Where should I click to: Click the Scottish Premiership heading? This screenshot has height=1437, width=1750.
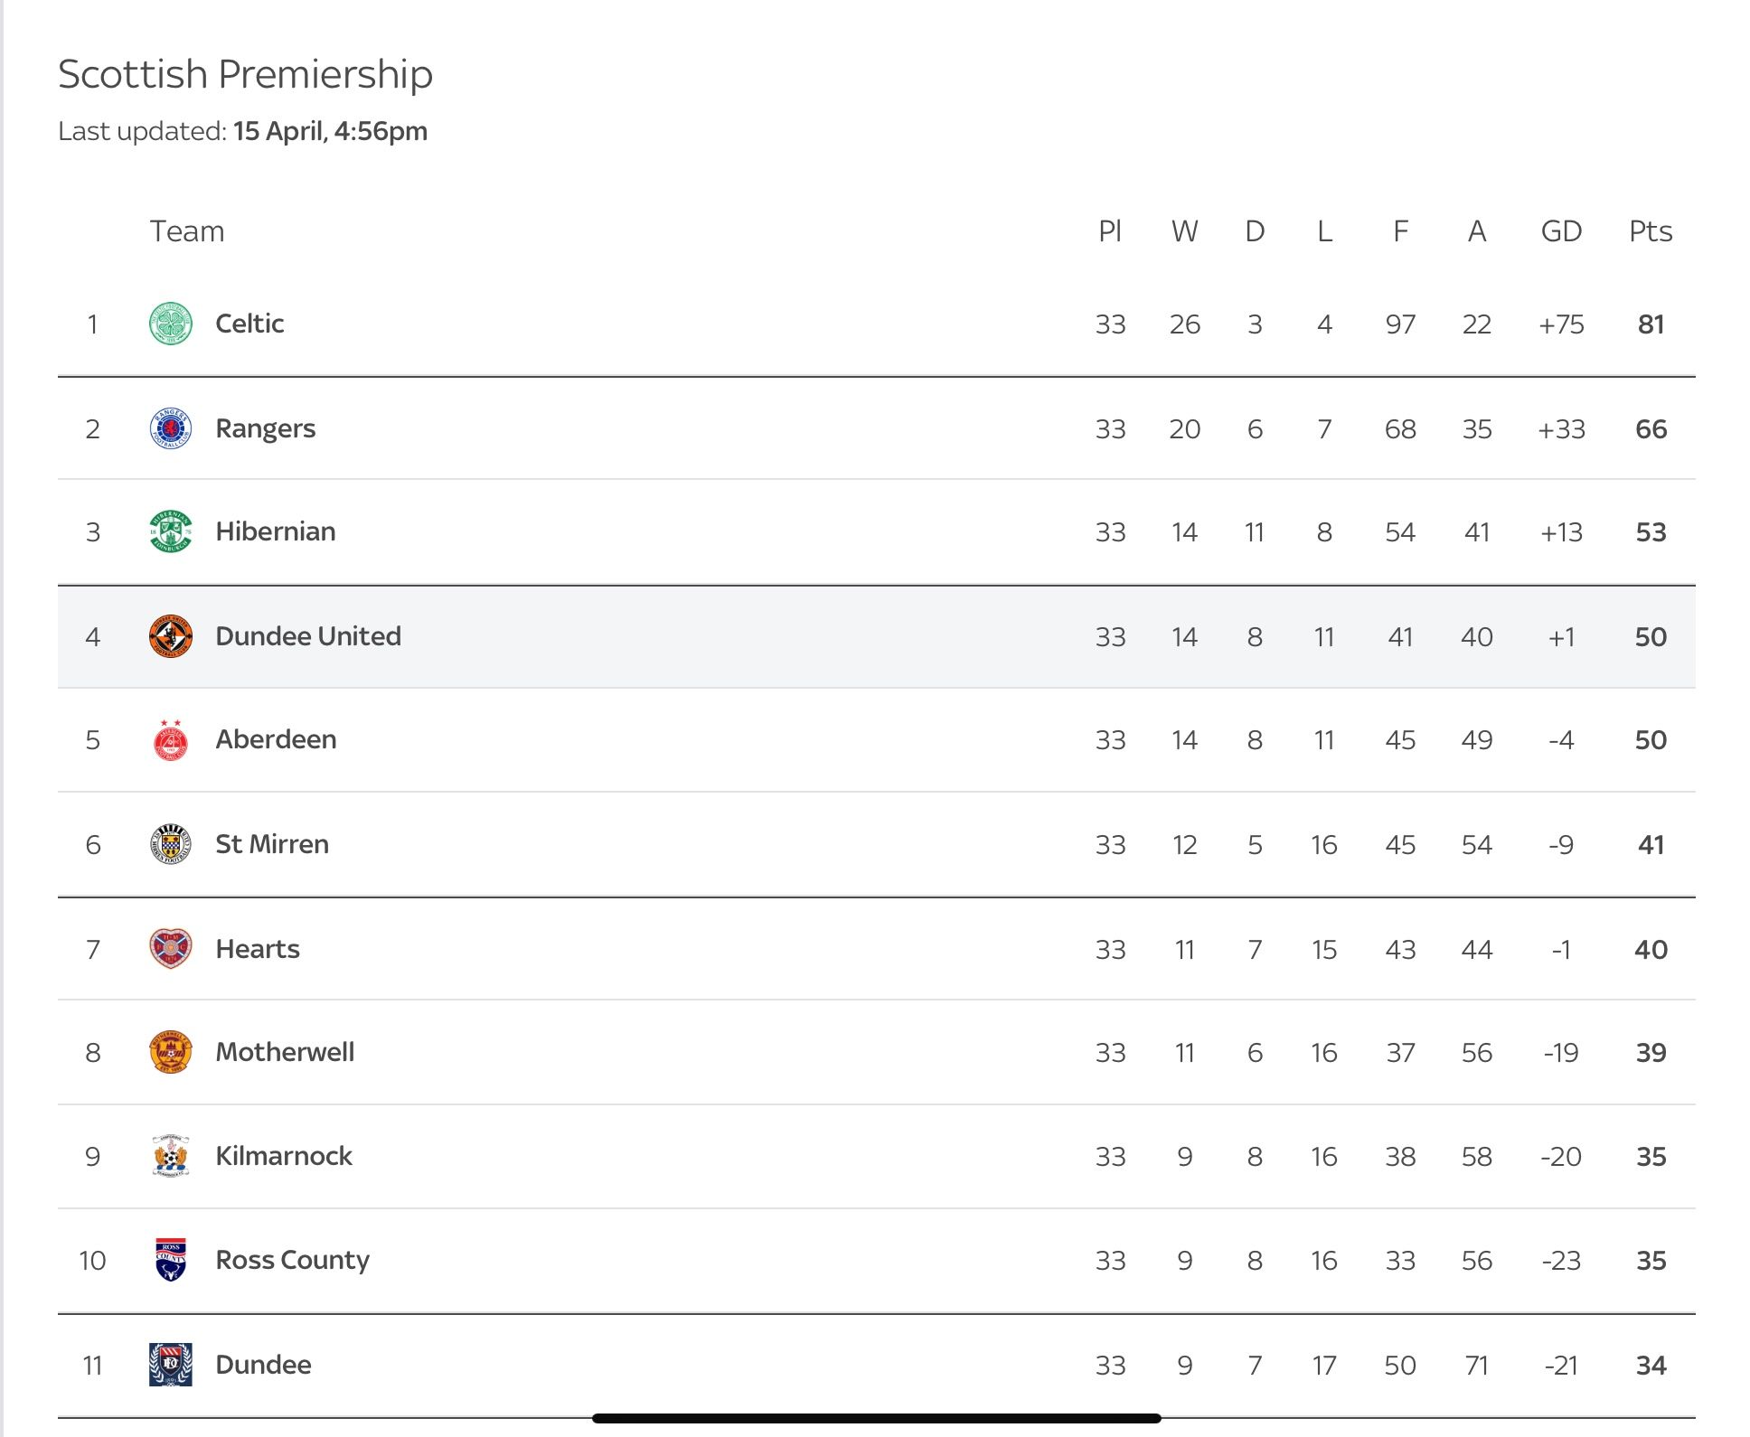pos(246,74)
